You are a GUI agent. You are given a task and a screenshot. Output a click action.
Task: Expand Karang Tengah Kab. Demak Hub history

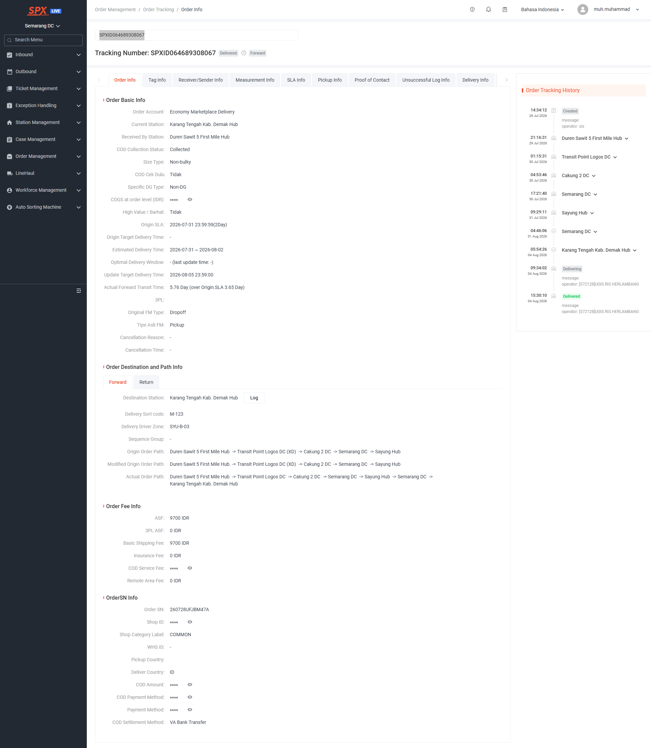coord(634,250)
